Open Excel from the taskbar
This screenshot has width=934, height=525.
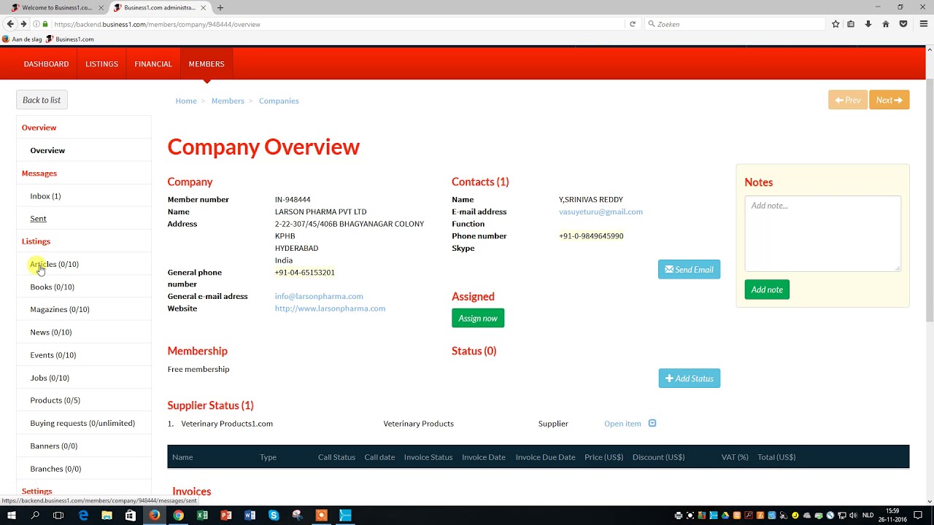(x=202, y=516)
